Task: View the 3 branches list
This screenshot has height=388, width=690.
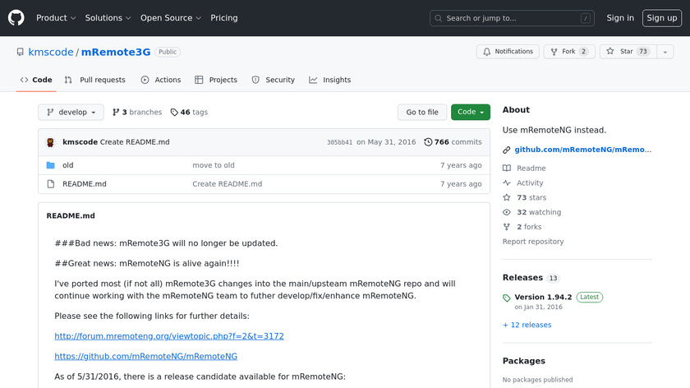Action: (137, 113)
